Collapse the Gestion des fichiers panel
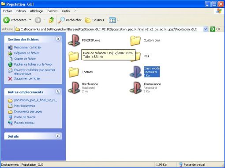The image size is (225, 168). [x=58, y=39]
